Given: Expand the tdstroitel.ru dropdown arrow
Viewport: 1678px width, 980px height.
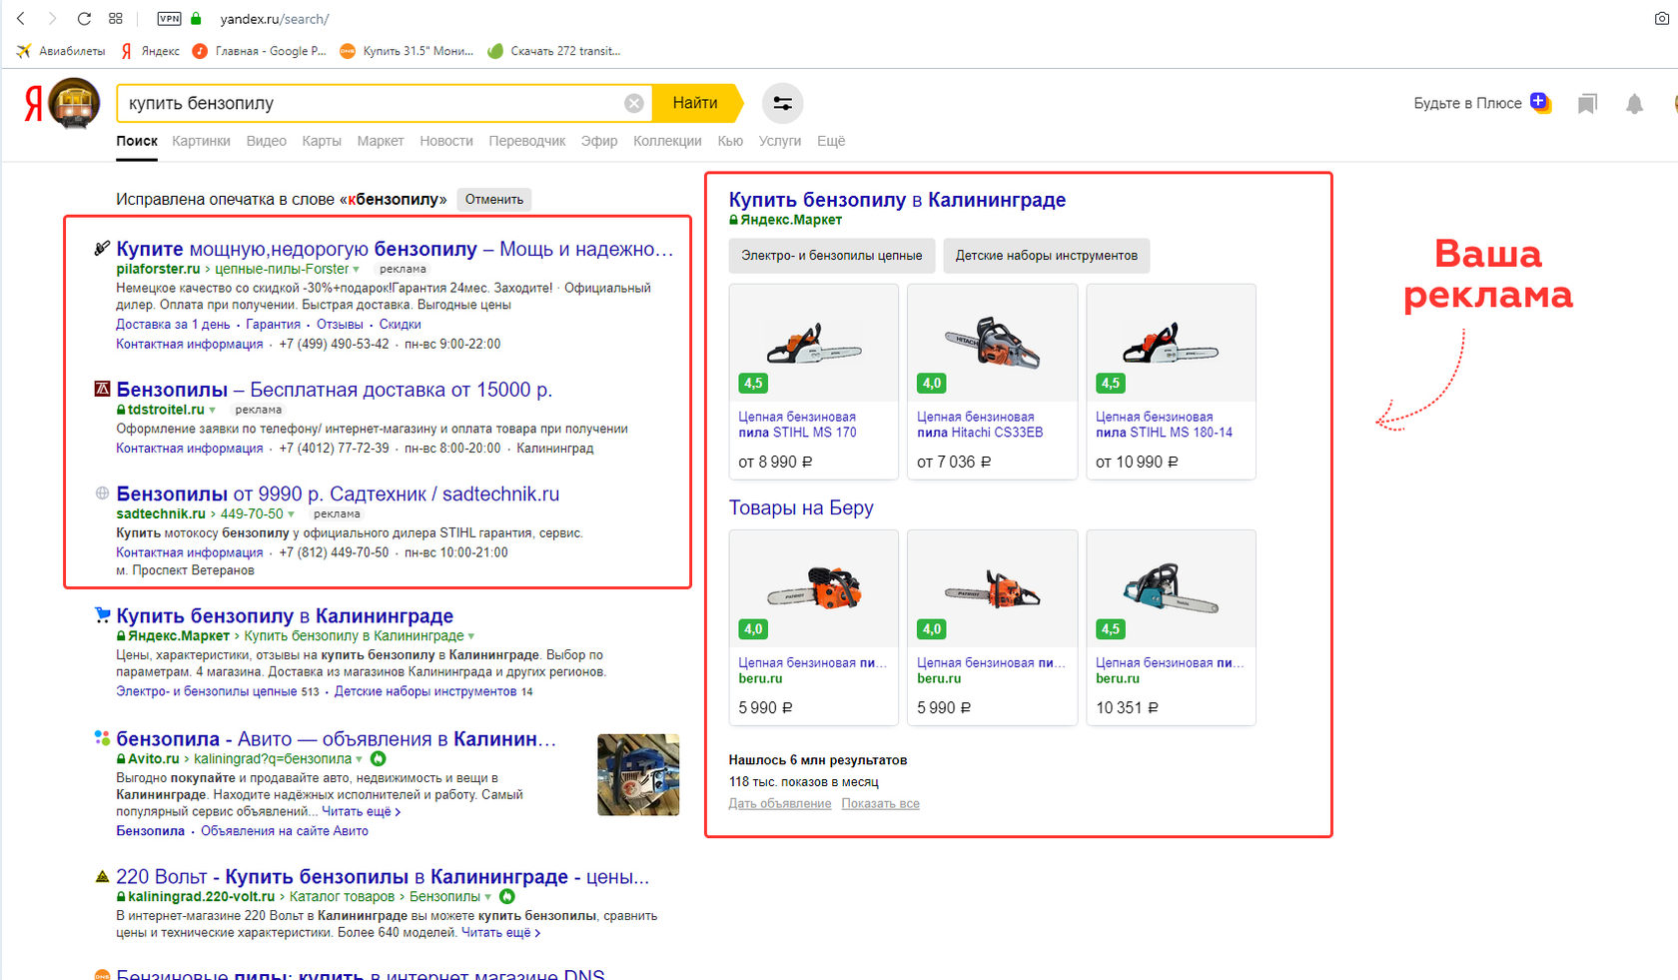Looking at the screenshot, I should point(212,411).
